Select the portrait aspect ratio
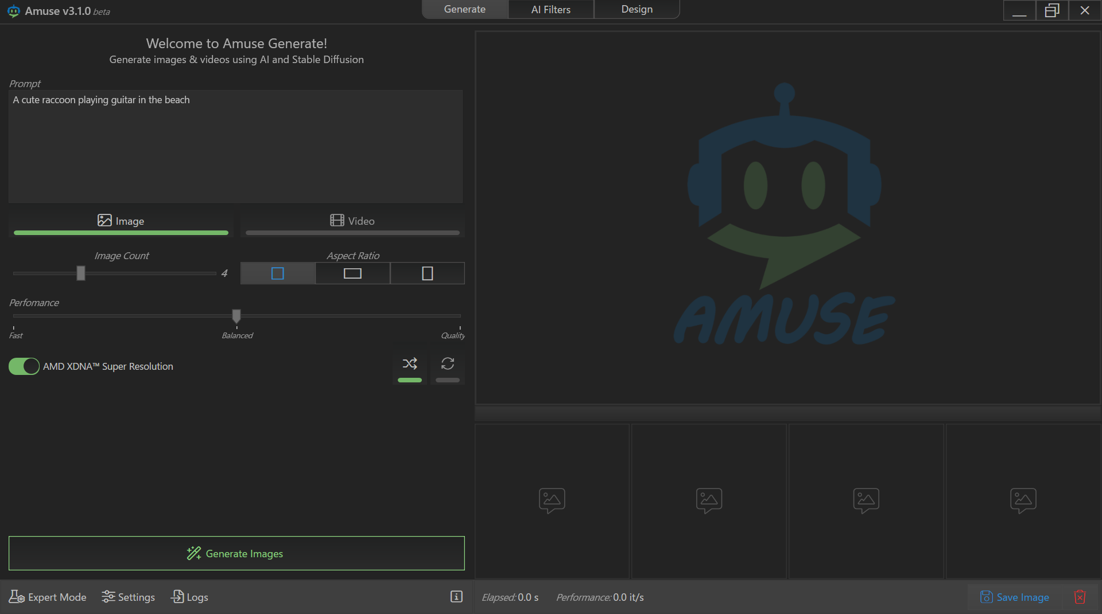This screenshot has height=614, width=1102. [x=428, y=273]
